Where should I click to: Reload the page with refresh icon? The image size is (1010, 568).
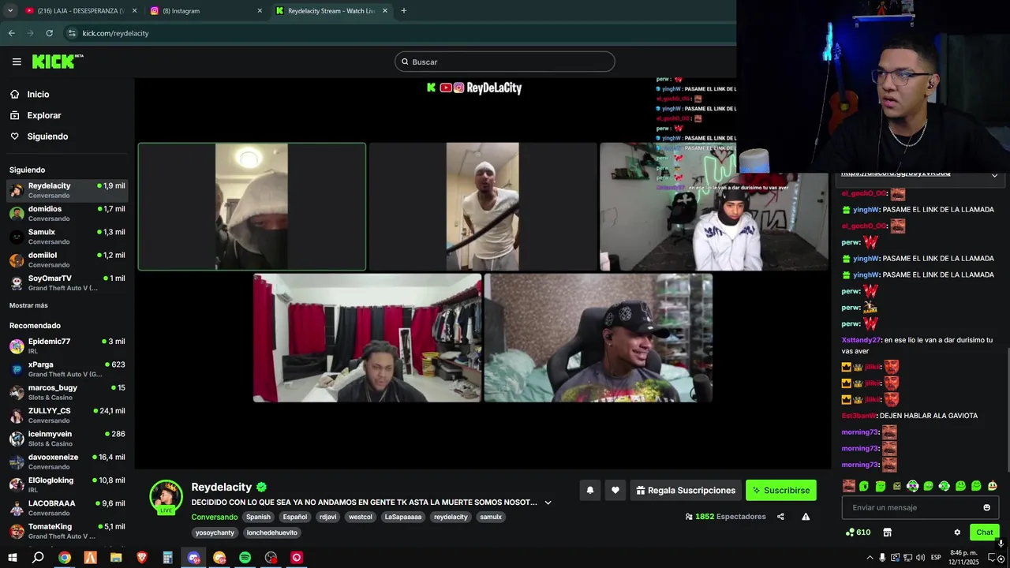[49, 33]
